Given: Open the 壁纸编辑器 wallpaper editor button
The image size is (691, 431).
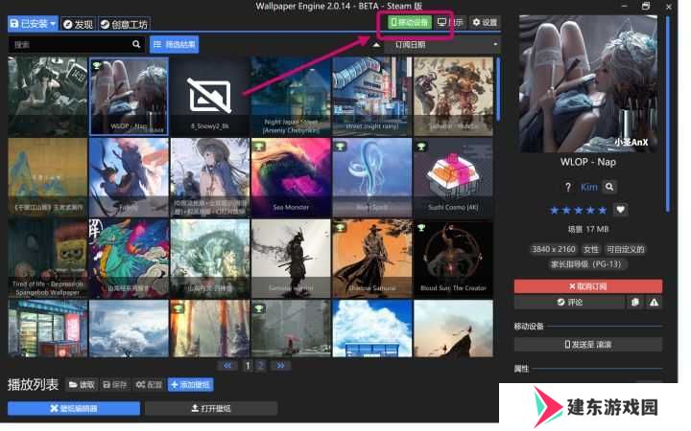Looking at the screenshot, I should pyautogui.click(x=74, y=409).
